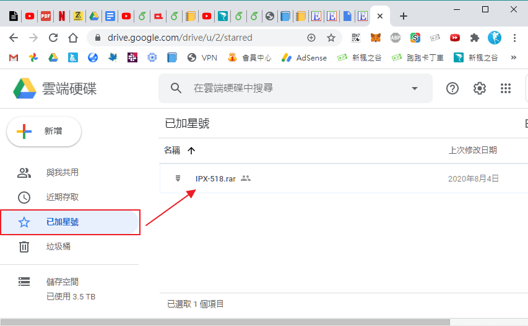This screenshot has width=528, height=326.
Task: Open the Extensions puzzle menu
Action: click(475, 38)
